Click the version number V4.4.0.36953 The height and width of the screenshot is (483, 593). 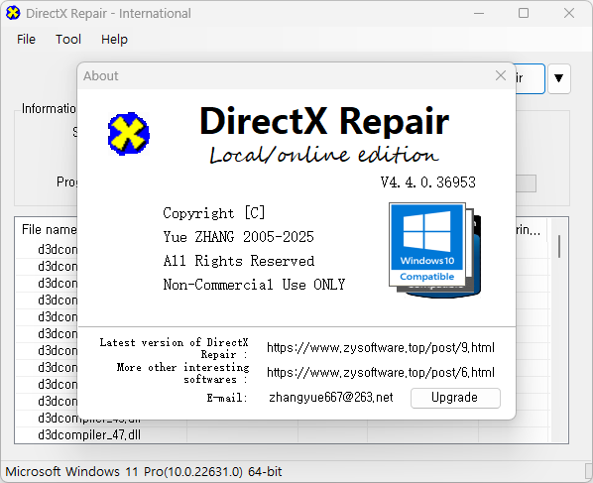coord(428,182)
